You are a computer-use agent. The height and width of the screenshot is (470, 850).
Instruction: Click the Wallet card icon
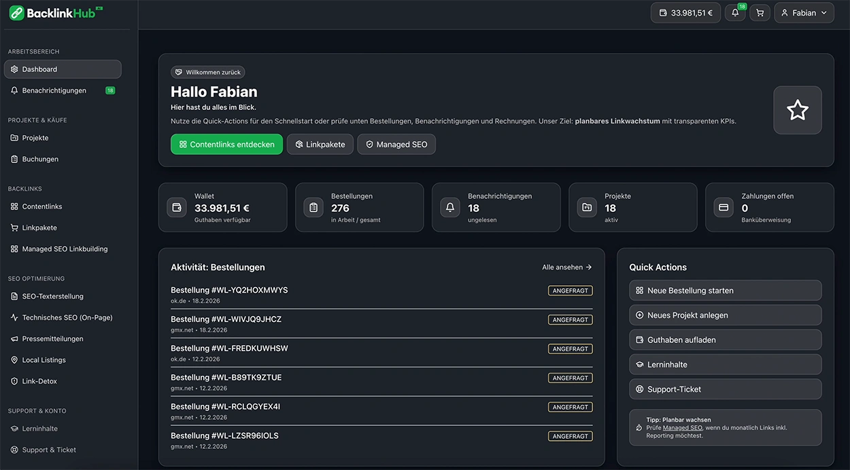[x=177, y=207]
